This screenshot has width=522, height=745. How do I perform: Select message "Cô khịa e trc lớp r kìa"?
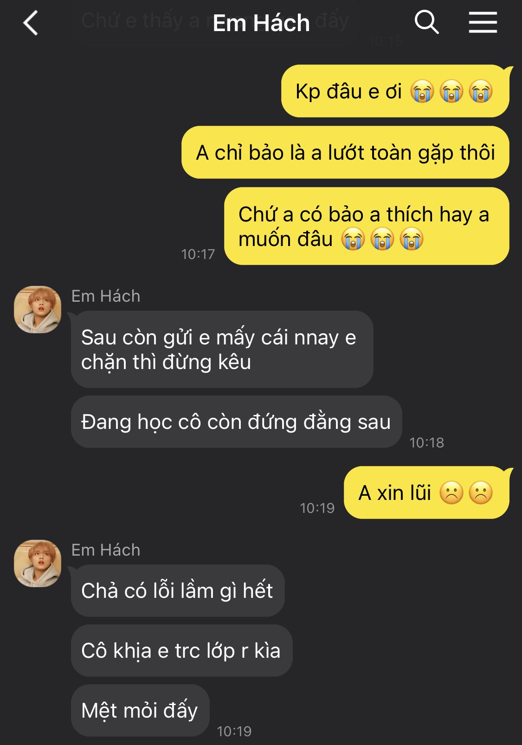tap(181, 650)
